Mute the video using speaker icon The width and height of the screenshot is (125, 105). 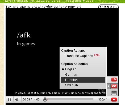point(17,99)
